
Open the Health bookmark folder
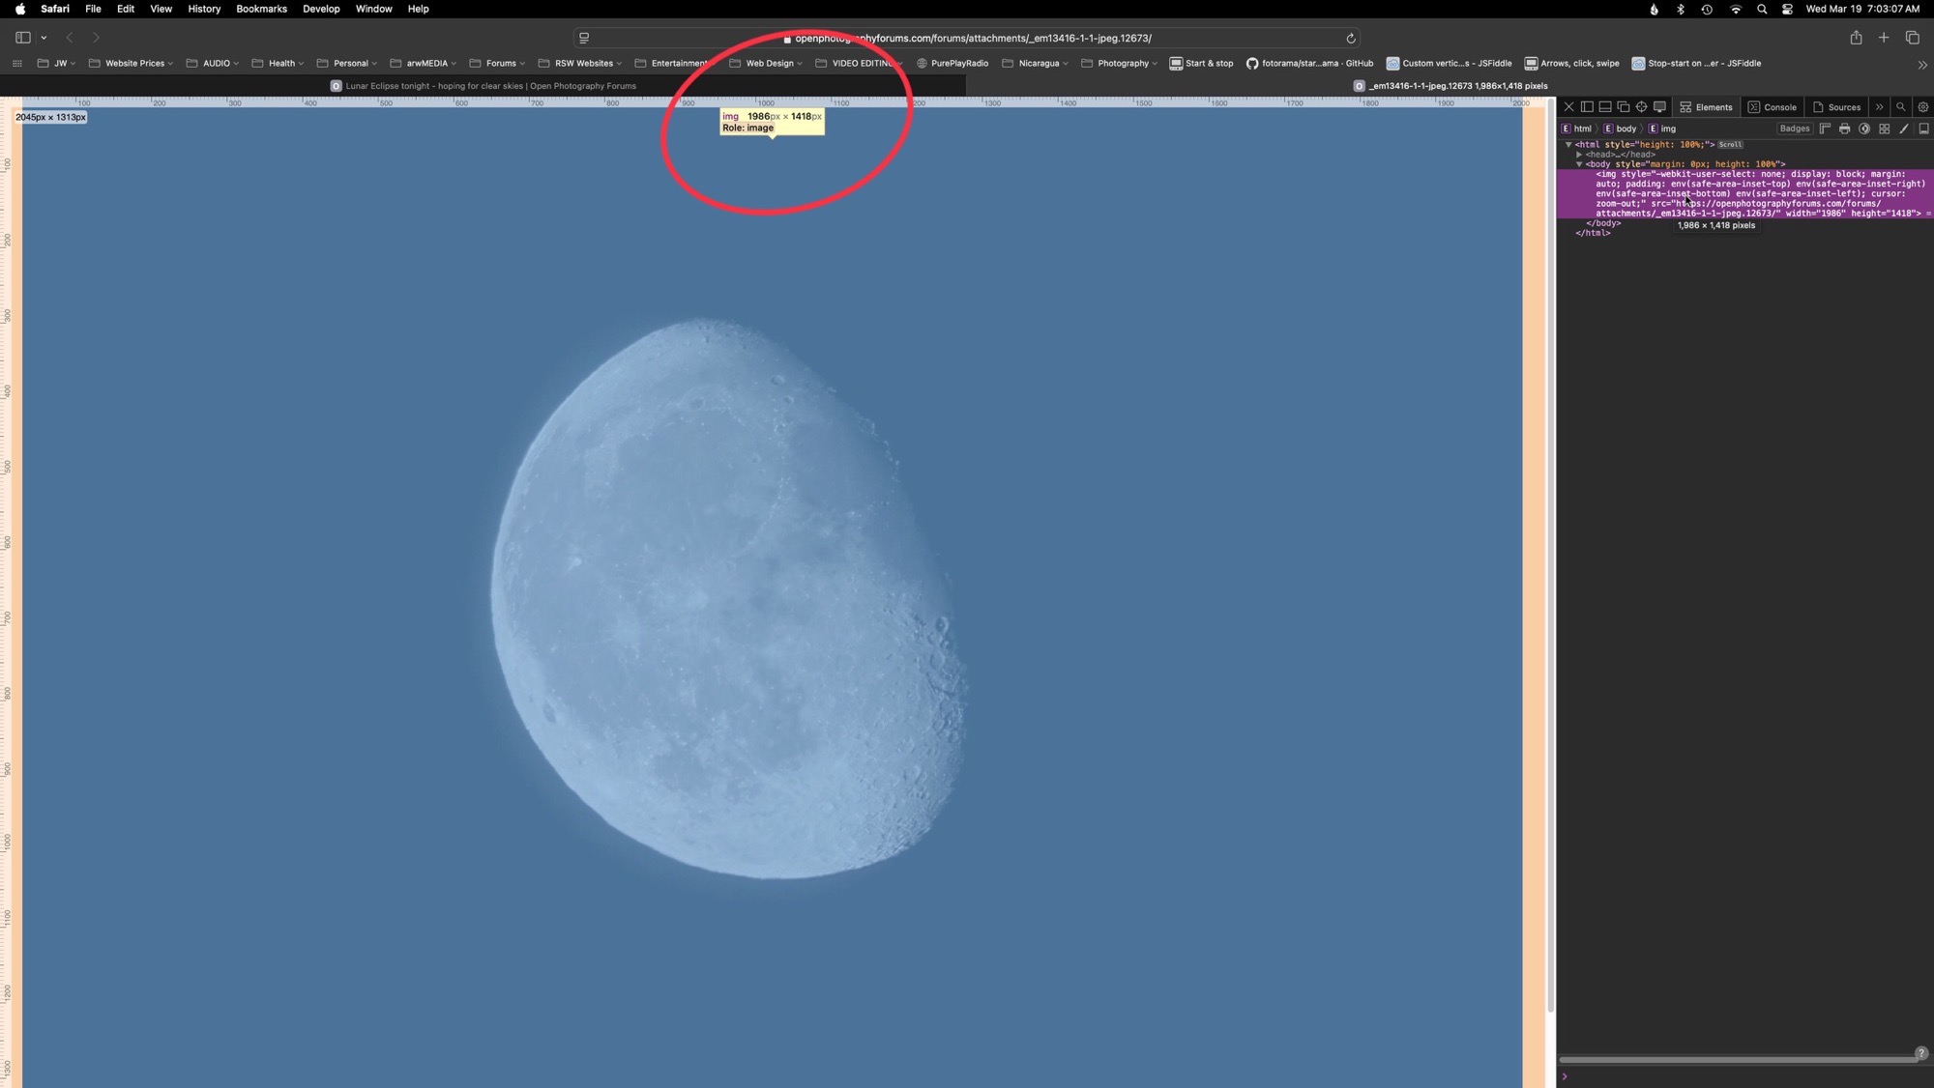(x=278, y=64)
